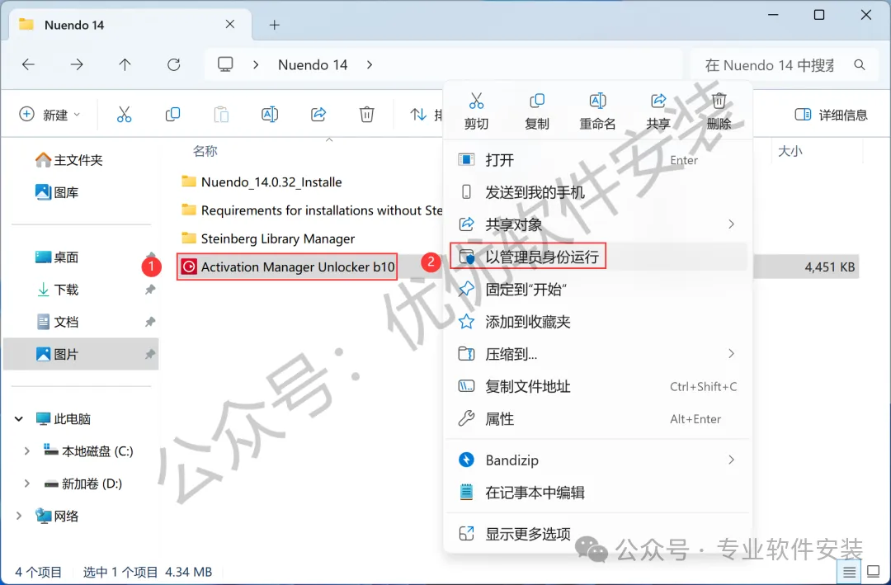Viewport: 891px width, 585px height.
Task: Close the Nuendo 14 tab
Action: [x=230, y=24]
